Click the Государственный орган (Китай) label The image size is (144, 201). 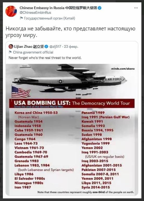point(50,18)
